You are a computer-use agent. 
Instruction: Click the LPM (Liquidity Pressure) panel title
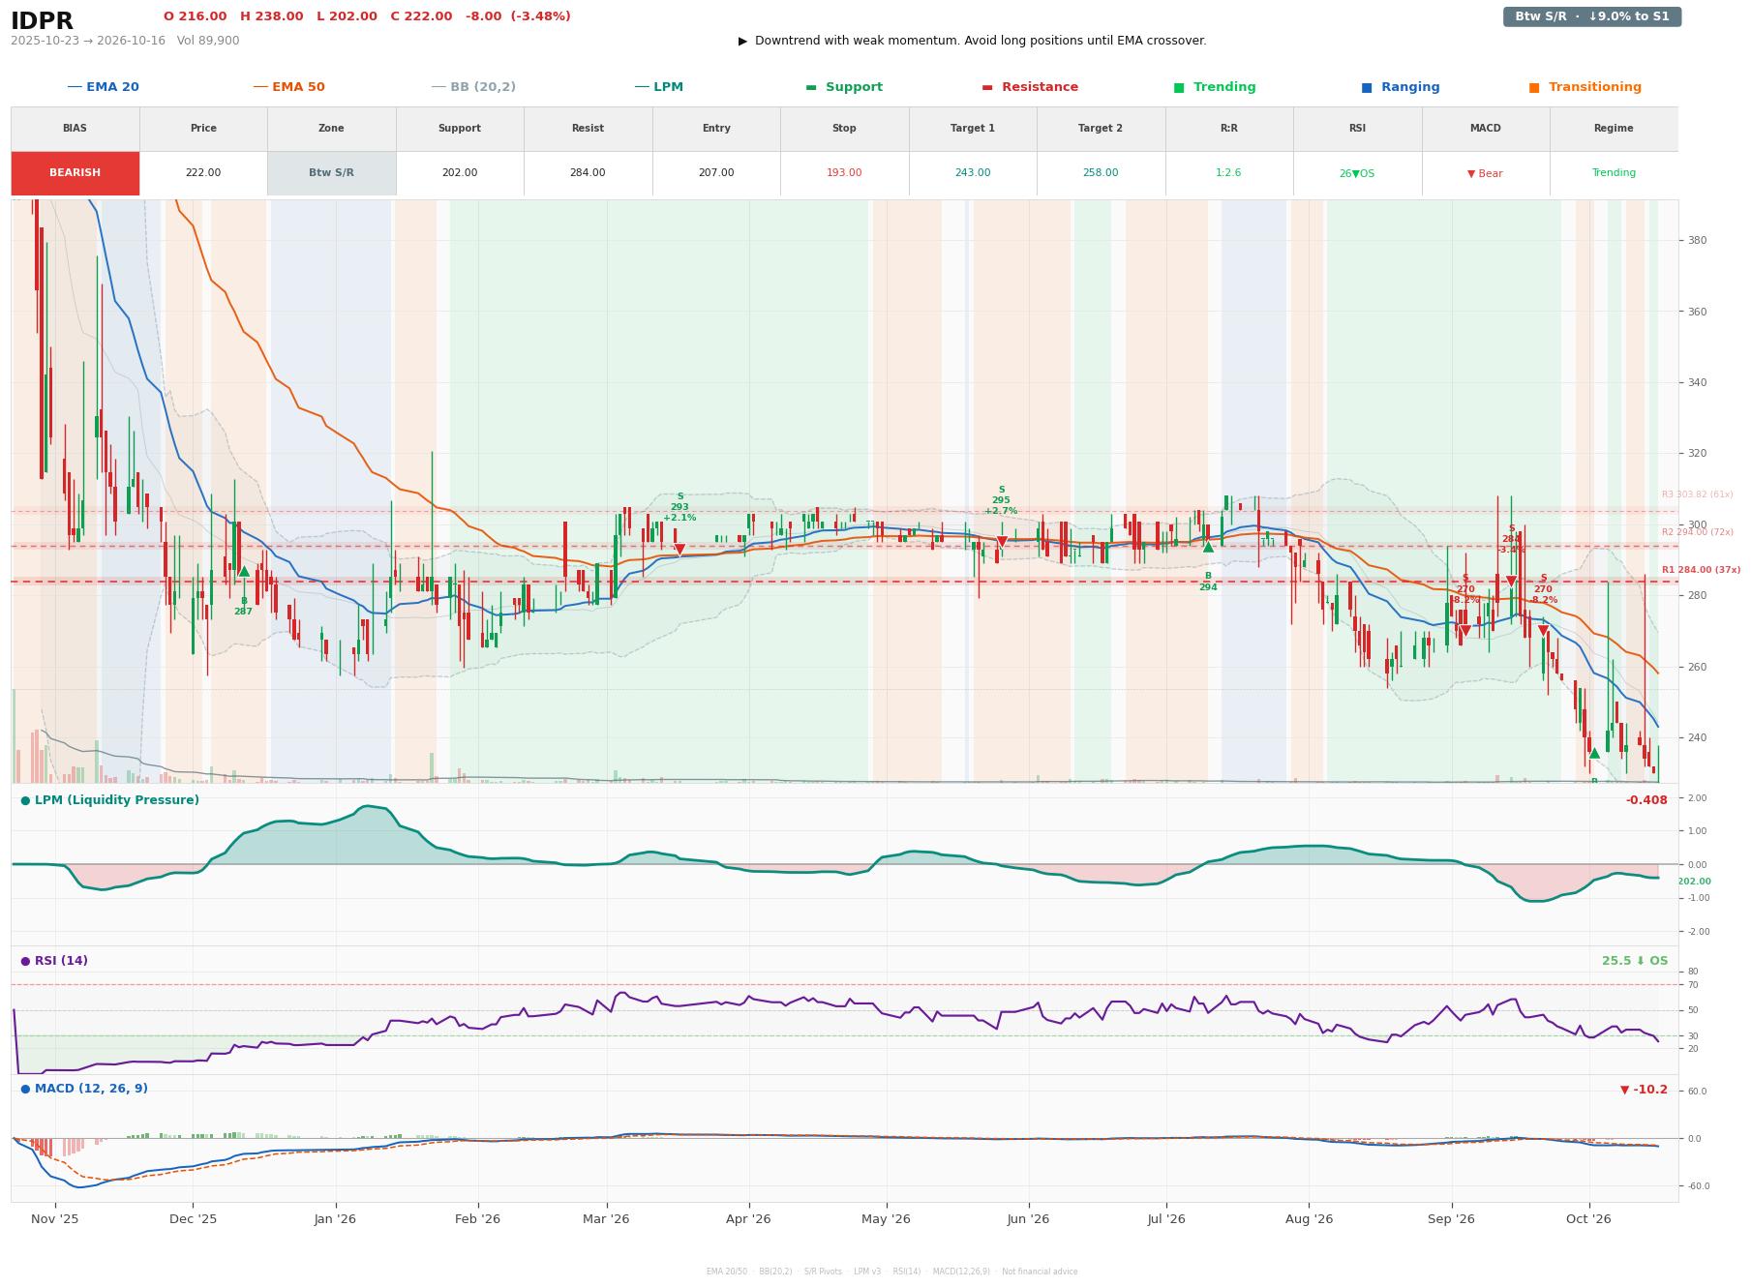coord(110,800)
